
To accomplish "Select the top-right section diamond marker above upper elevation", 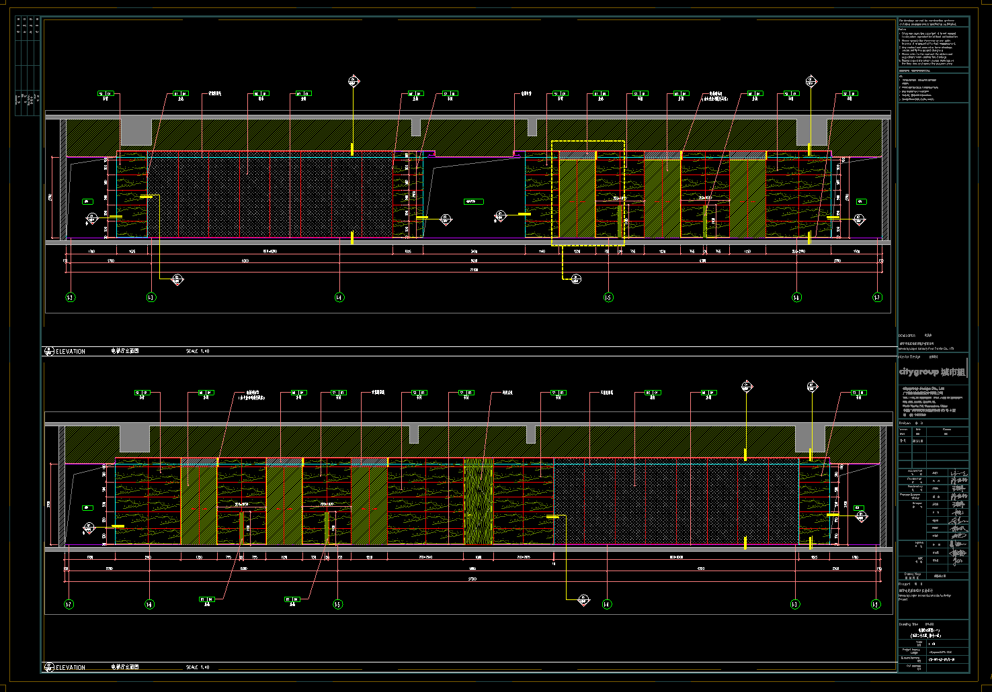I will coord(811,82).
